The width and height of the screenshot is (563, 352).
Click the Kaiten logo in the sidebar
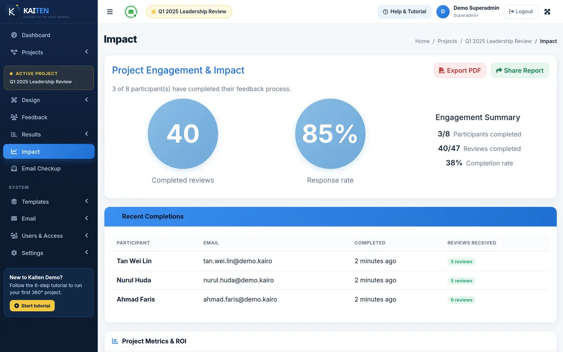pyautogui.click(x=37, y=12)
